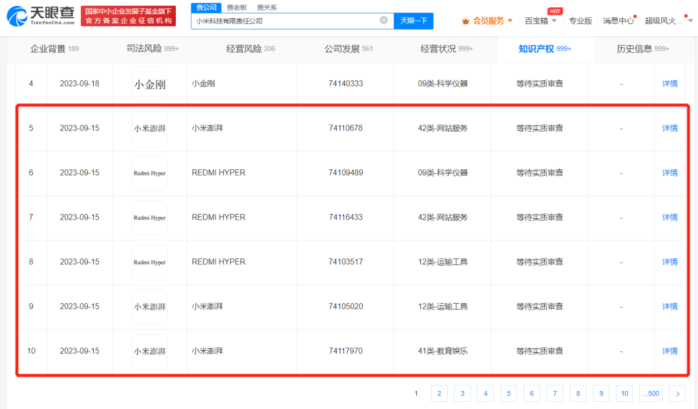Go to page 10 of results
Screen dimensions: 698x409
tap(624, 393)
